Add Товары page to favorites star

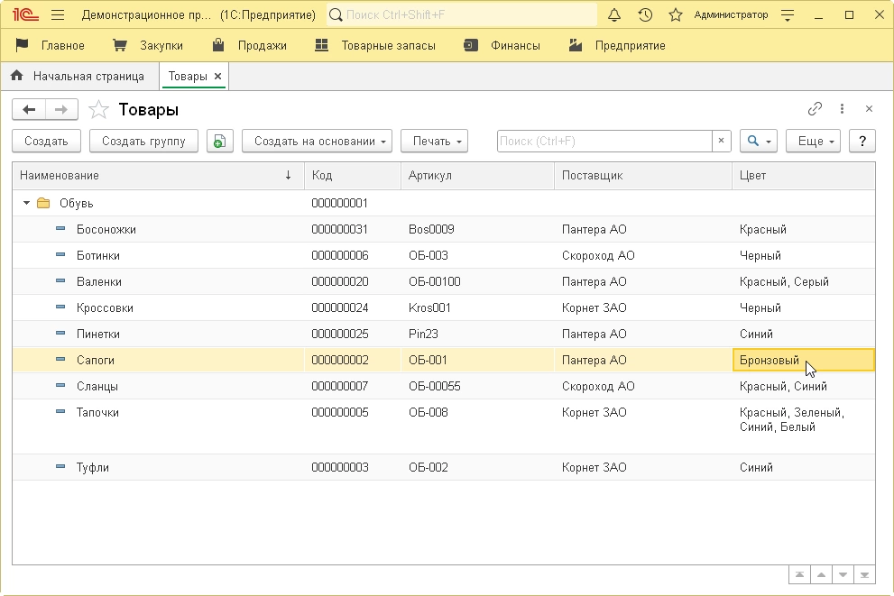(x=99, y=110)
